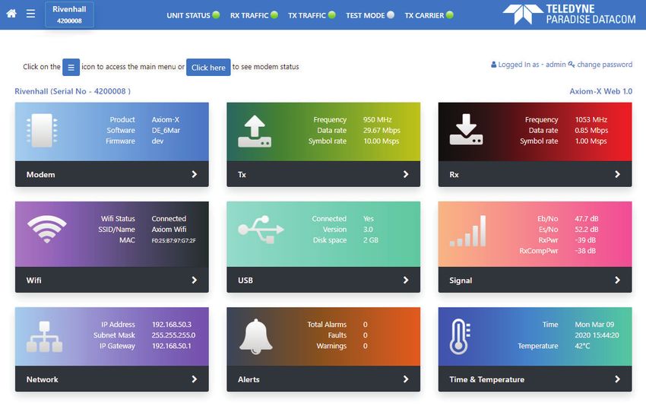This screenshot has height=412, width=646.
Task: Click the Rx frequency 1053 MHz value
Action: coord(591,120)
